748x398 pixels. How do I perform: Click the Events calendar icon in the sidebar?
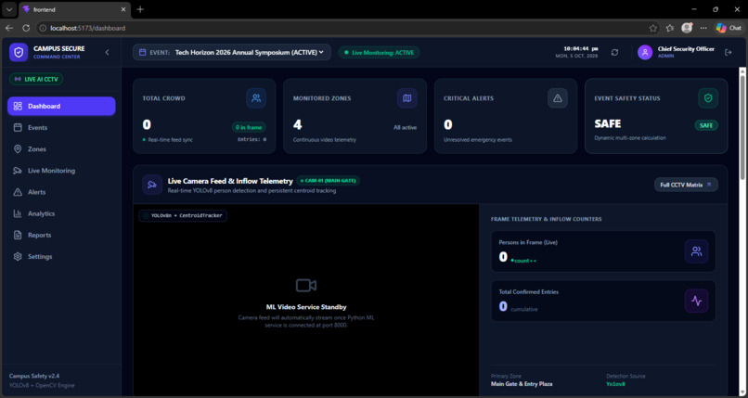click(x=18, y=128)
